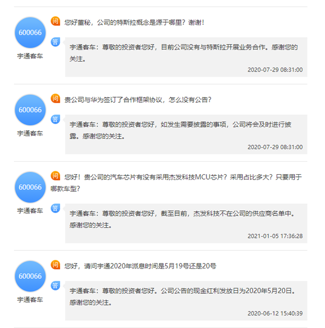The width and height of the screenshot is (325, 328).
Task: Open the question about 杰发科技MCU芯片
Action: 176,183
